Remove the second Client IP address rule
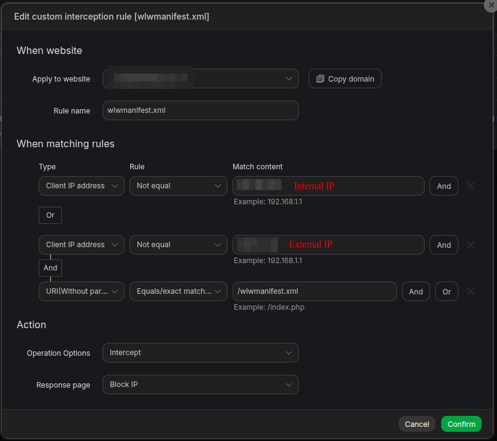The width and height of the screenshot is (497, 441). pyautogui.click(x=471, y=245)
